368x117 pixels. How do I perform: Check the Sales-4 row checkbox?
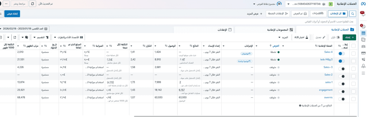[x=354, y=53]
